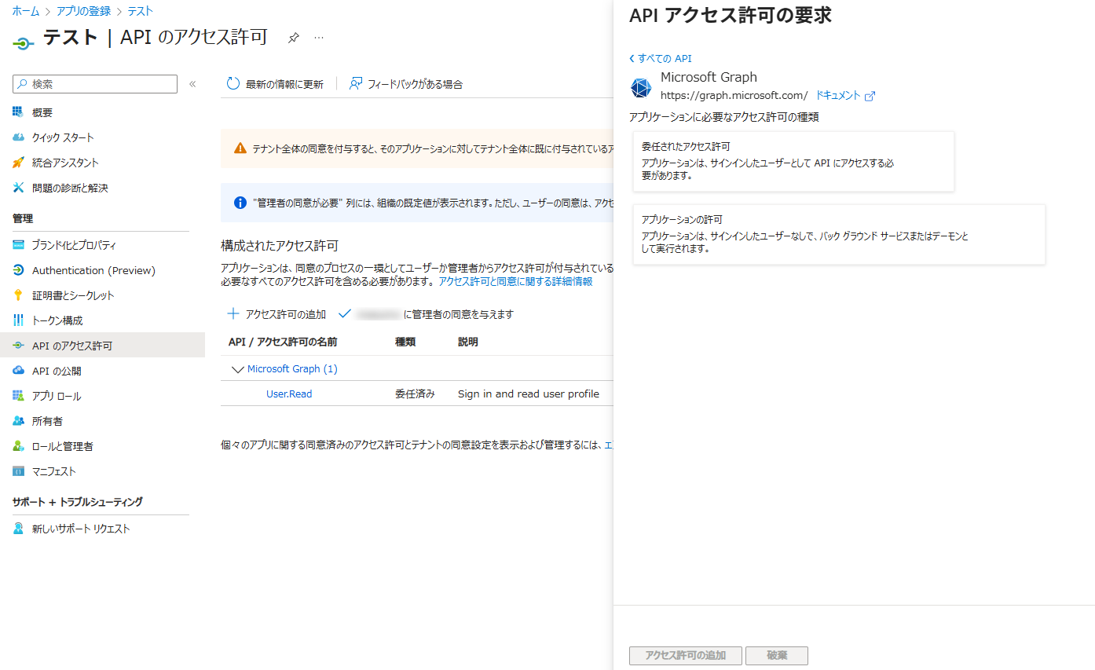Click the クイック スタート cloud icon
Image resolution: width=1095 pixels, height=670 pixels.
pos(19,137)
